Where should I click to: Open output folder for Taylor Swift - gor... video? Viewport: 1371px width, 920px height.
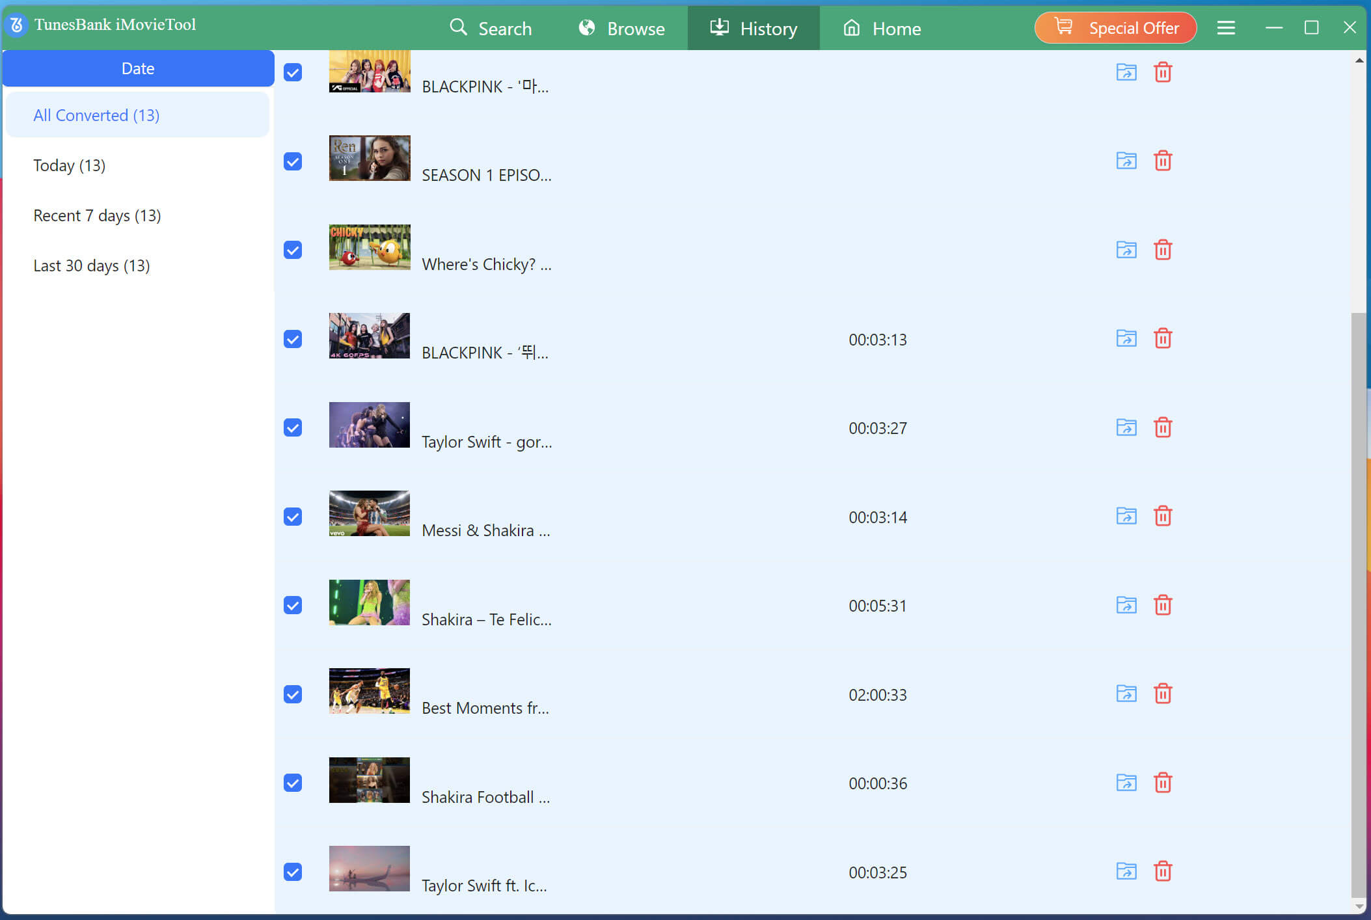click(1126, 427)
